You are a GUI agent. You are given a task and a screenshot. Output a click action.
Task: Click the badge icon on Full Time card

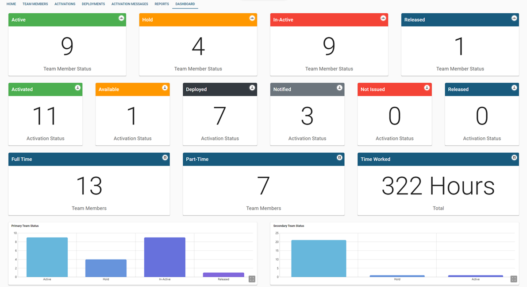pyautogui.click(x=165, y=157)
